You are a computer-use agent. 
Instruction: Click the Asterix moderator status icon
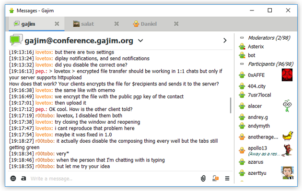pos(242,47)
